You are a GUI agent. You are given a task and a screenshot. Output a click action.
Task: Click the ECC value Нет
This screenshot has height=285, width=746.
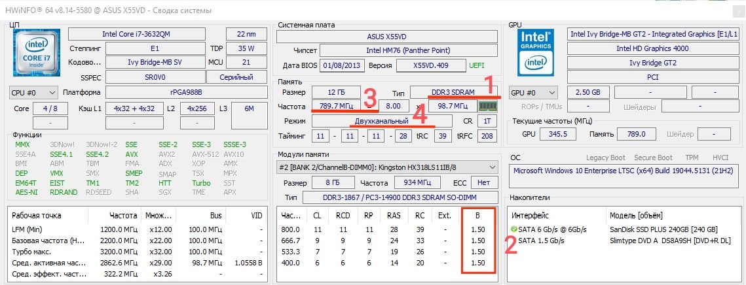point(484,182)
